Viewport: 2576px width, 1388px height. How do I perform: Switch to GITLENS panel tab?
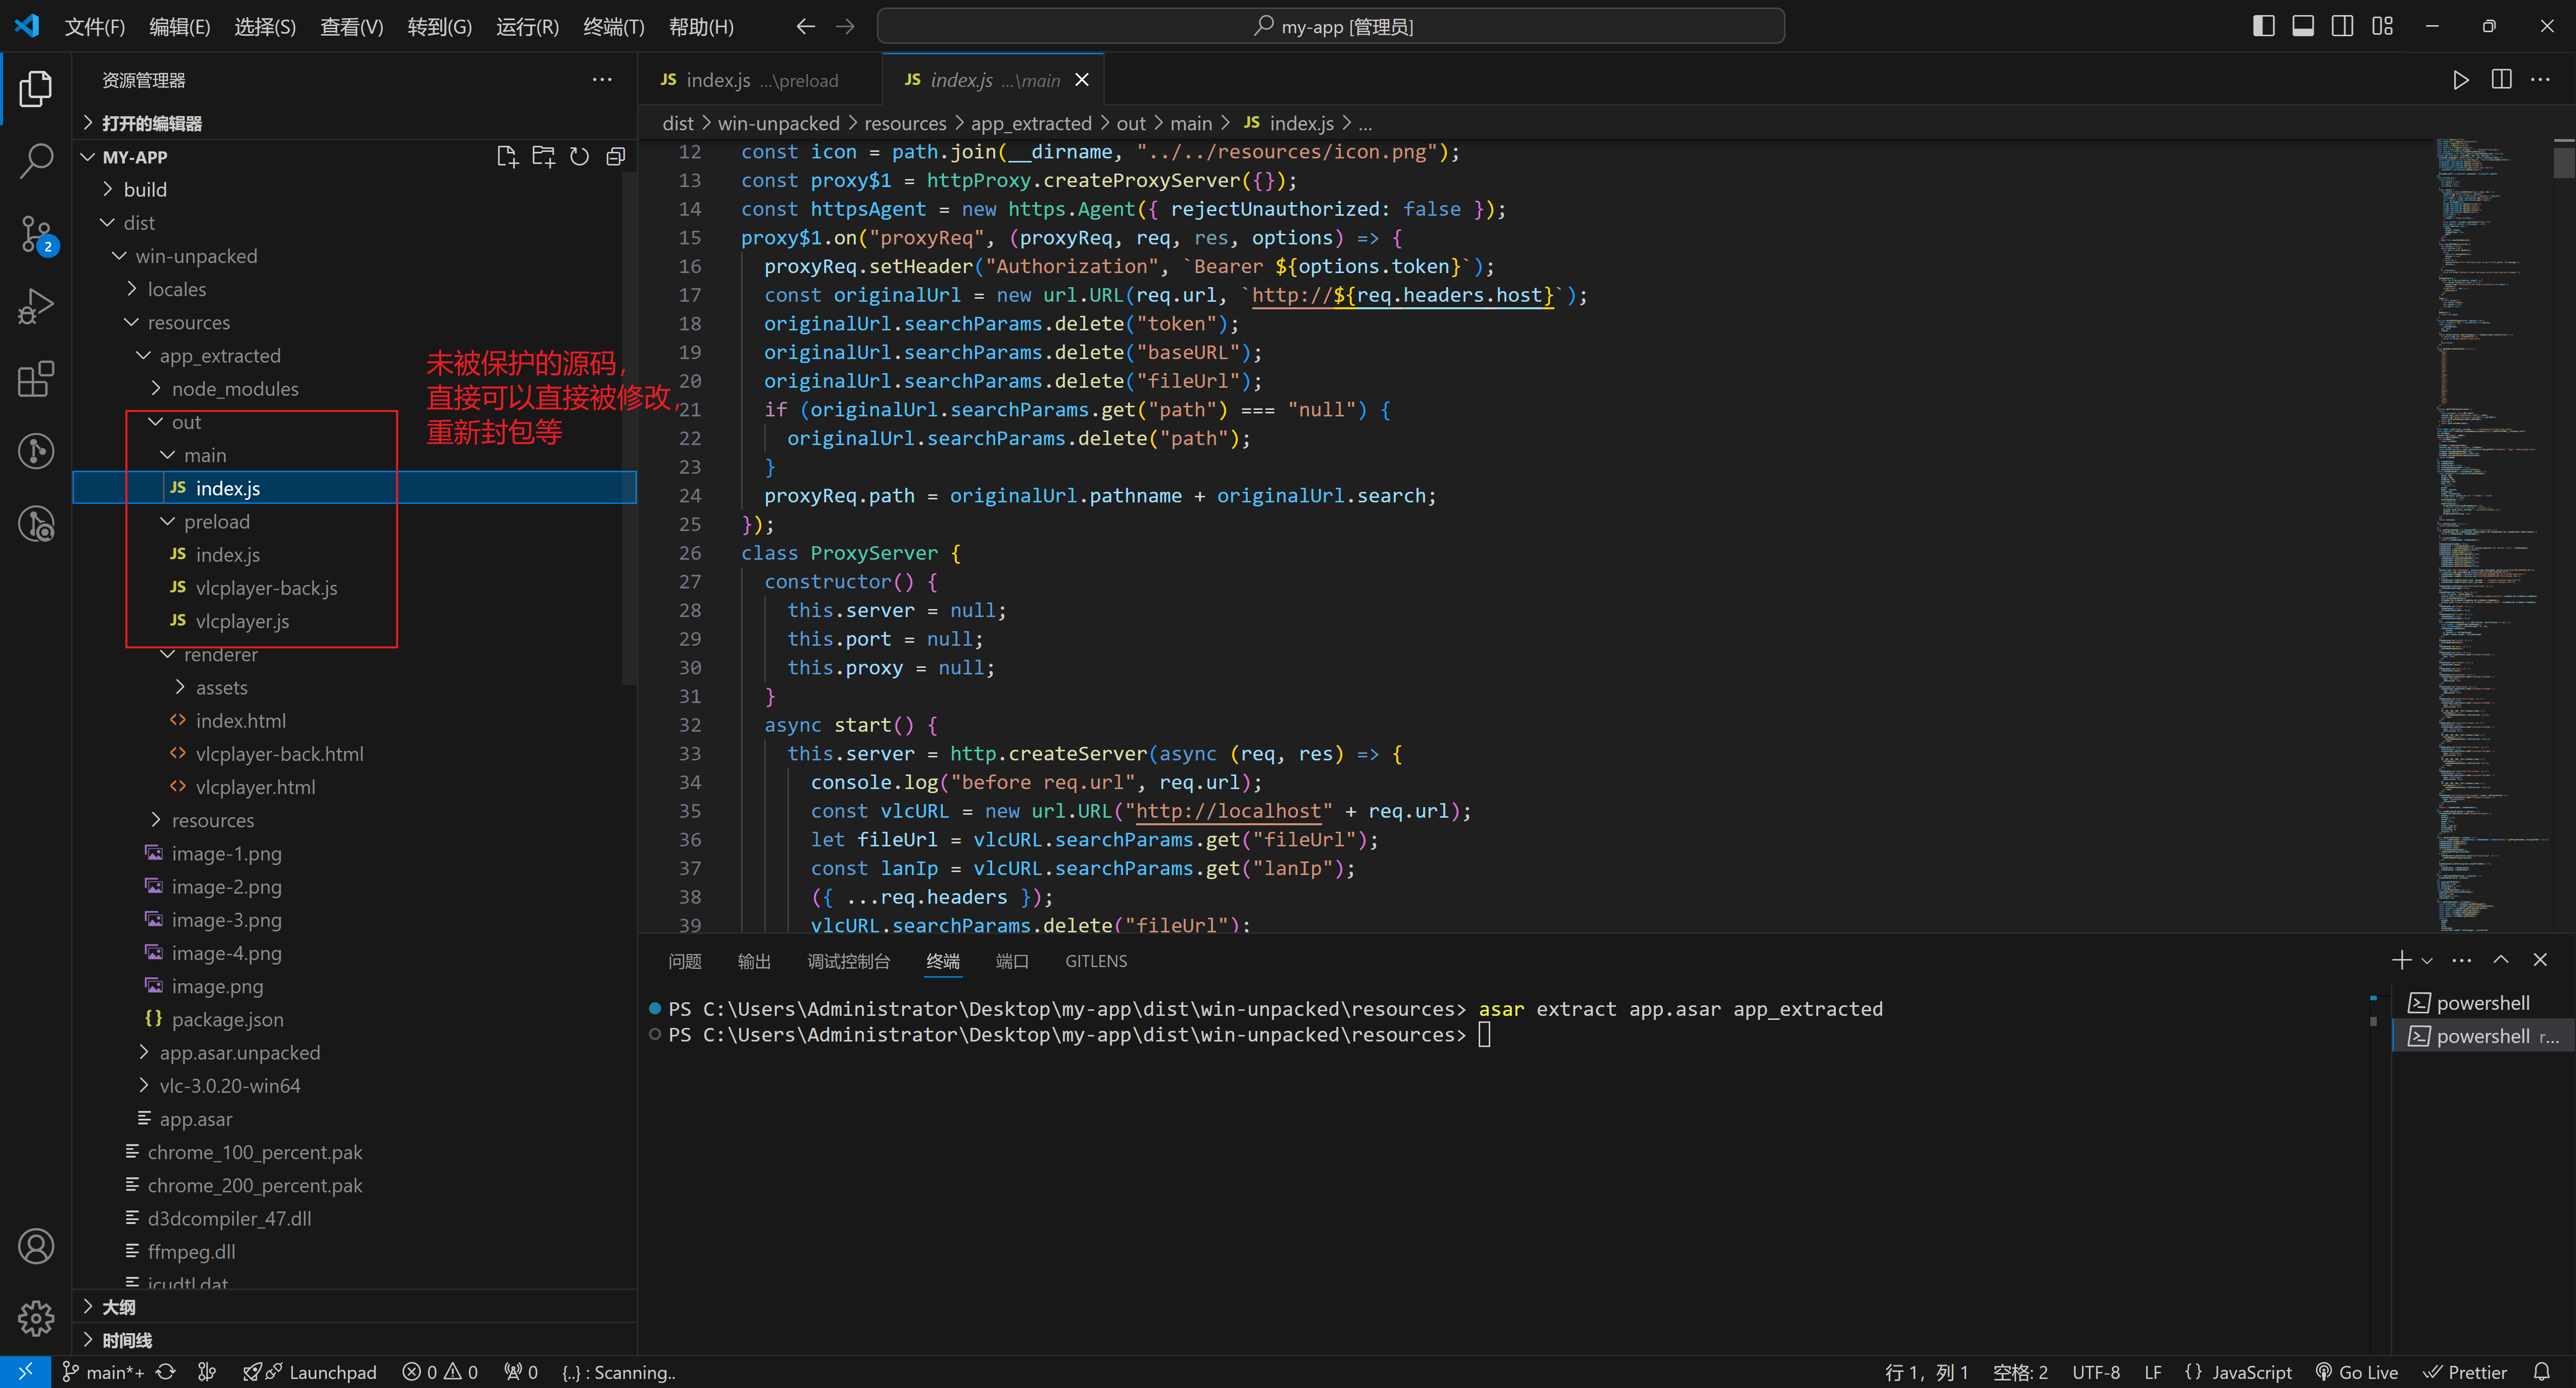pos(1095,962)
